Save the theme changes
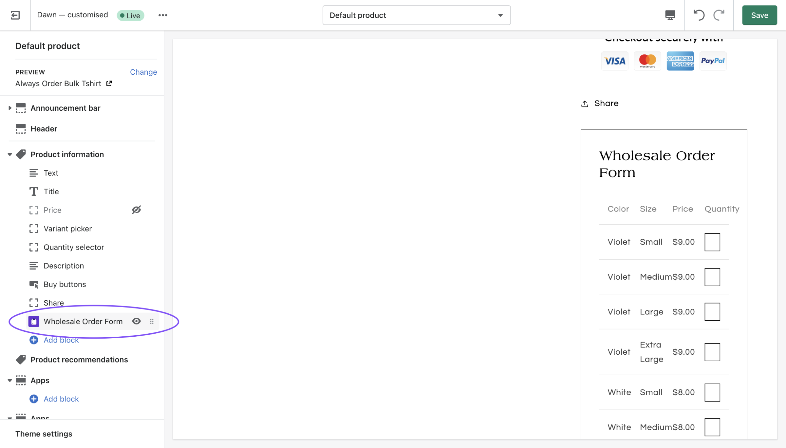Image resolution: width=786 pixels, height=448 pixels. [x=759, y=15]
